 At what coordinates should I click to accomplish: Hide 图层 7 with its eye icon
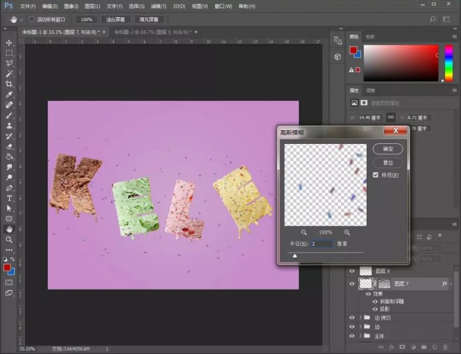(x=352, y=284)
